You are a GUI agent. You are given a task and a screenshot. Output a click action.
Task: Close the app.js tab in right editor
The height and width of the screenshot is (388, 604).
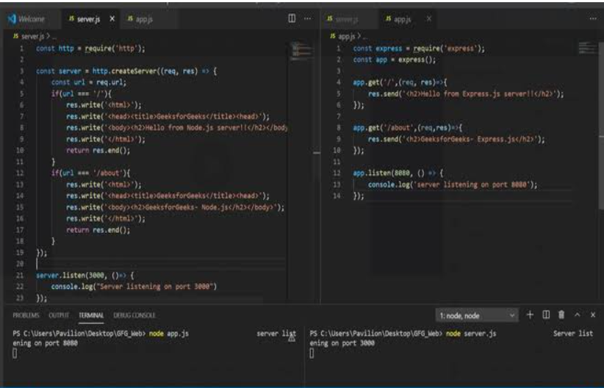pos(428,18)
